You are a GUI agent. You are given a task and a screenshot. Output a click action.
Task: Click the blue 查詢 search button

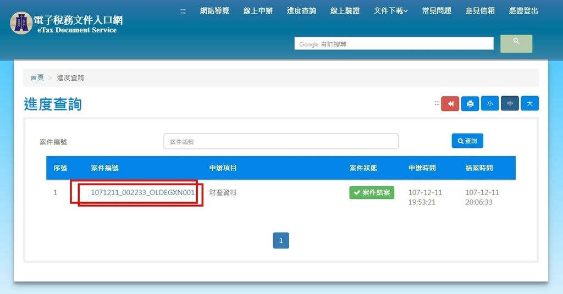[467, 141]
